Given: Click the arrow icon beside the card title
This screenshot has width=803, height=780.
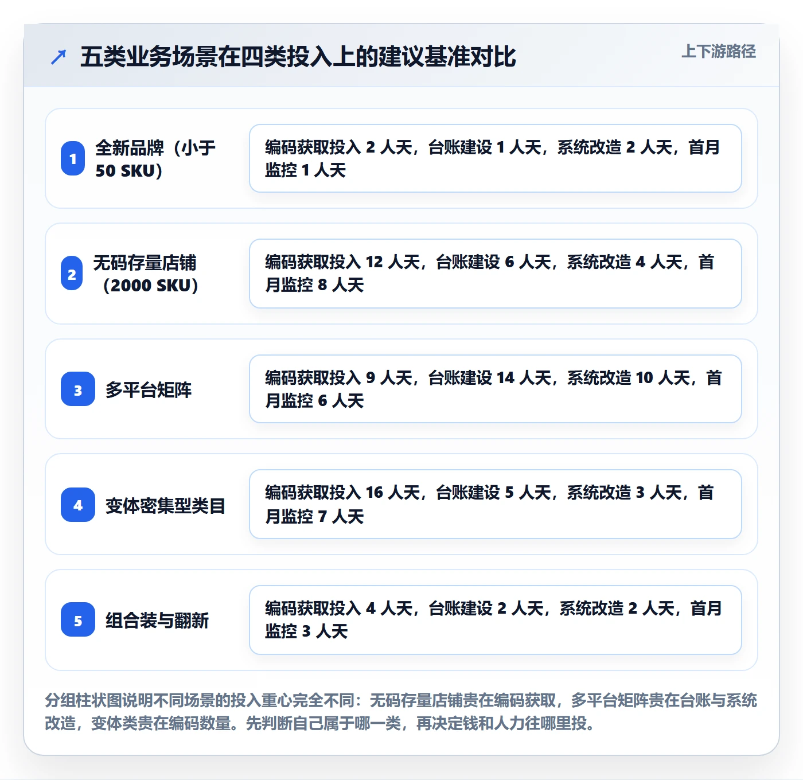Looking at the screenshot, I should (x=59, y=57).
